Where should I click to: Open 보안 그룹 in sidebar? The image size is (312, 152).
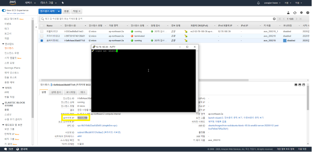(x=10, y=129)
